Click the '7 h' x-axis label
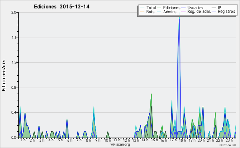The height and width of the screenshot is (148, 240). pos(79,140)
